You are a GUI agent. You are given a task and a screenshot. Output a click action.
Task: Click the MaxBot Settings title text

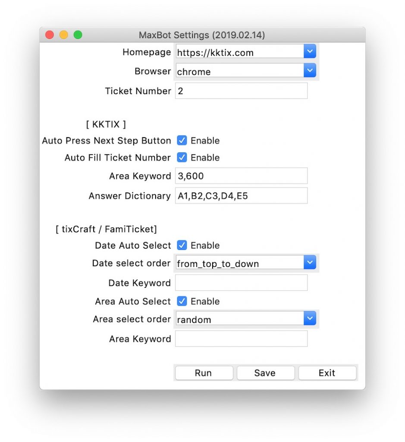202,35
